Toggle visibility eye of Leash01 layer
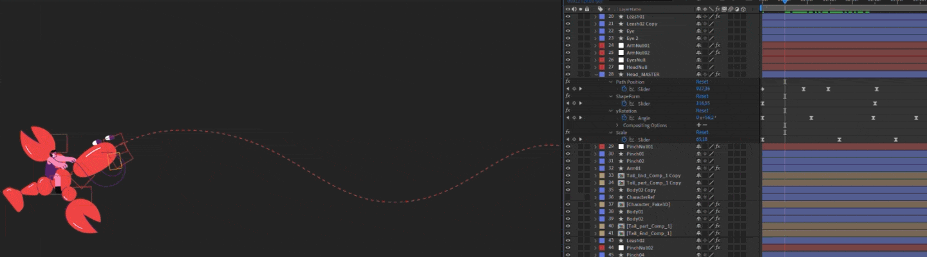This screenshot has height=257, width=927. (568, 16)
